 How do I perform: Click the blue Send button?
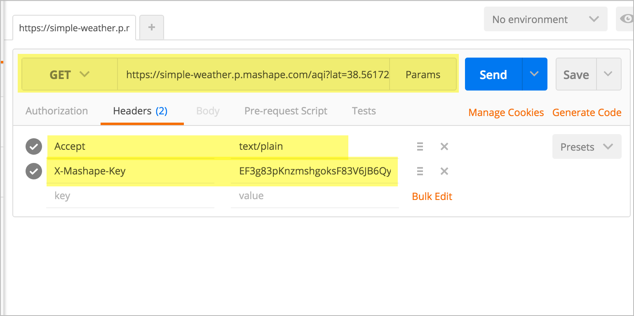(493, 74)
